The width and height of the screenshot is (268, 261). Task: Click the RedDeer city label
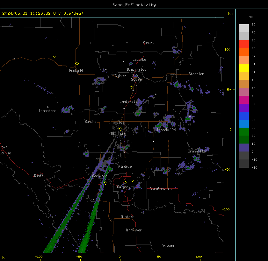point(136,79)
